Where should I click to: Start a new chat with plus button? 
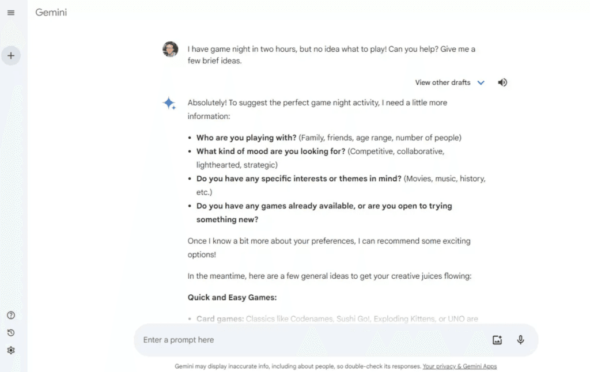pyautogui.click(x=11, y=56)
